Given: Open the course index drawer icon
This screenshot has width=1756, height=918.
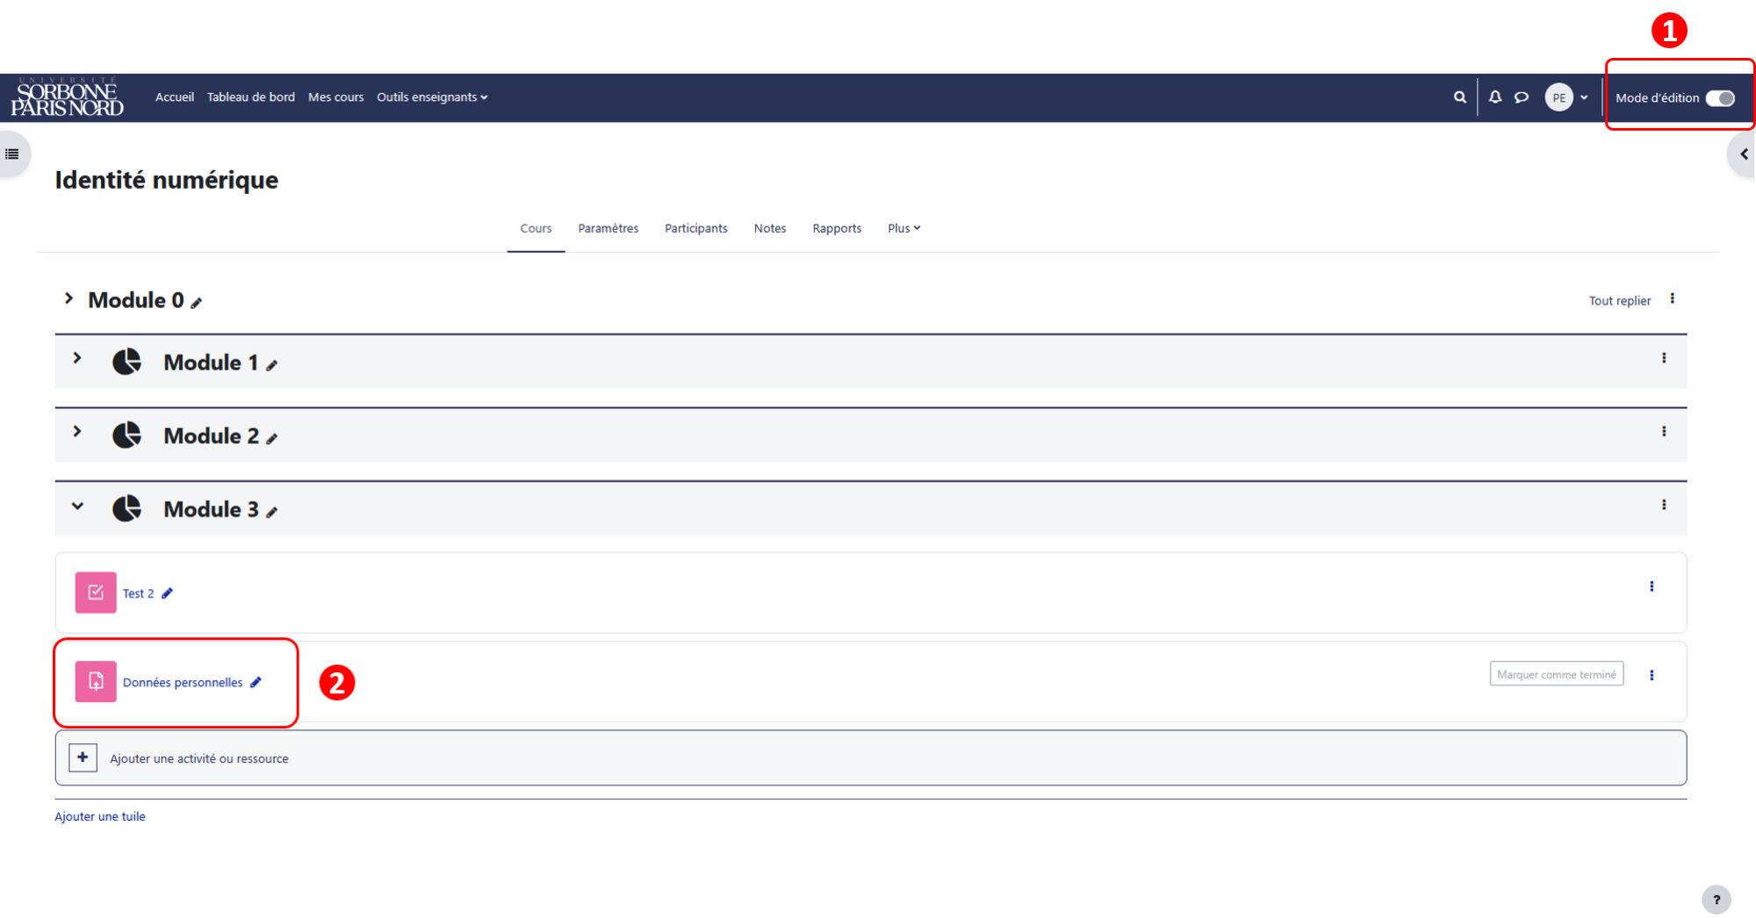Looking at the screenshot, I should point(12,154).
